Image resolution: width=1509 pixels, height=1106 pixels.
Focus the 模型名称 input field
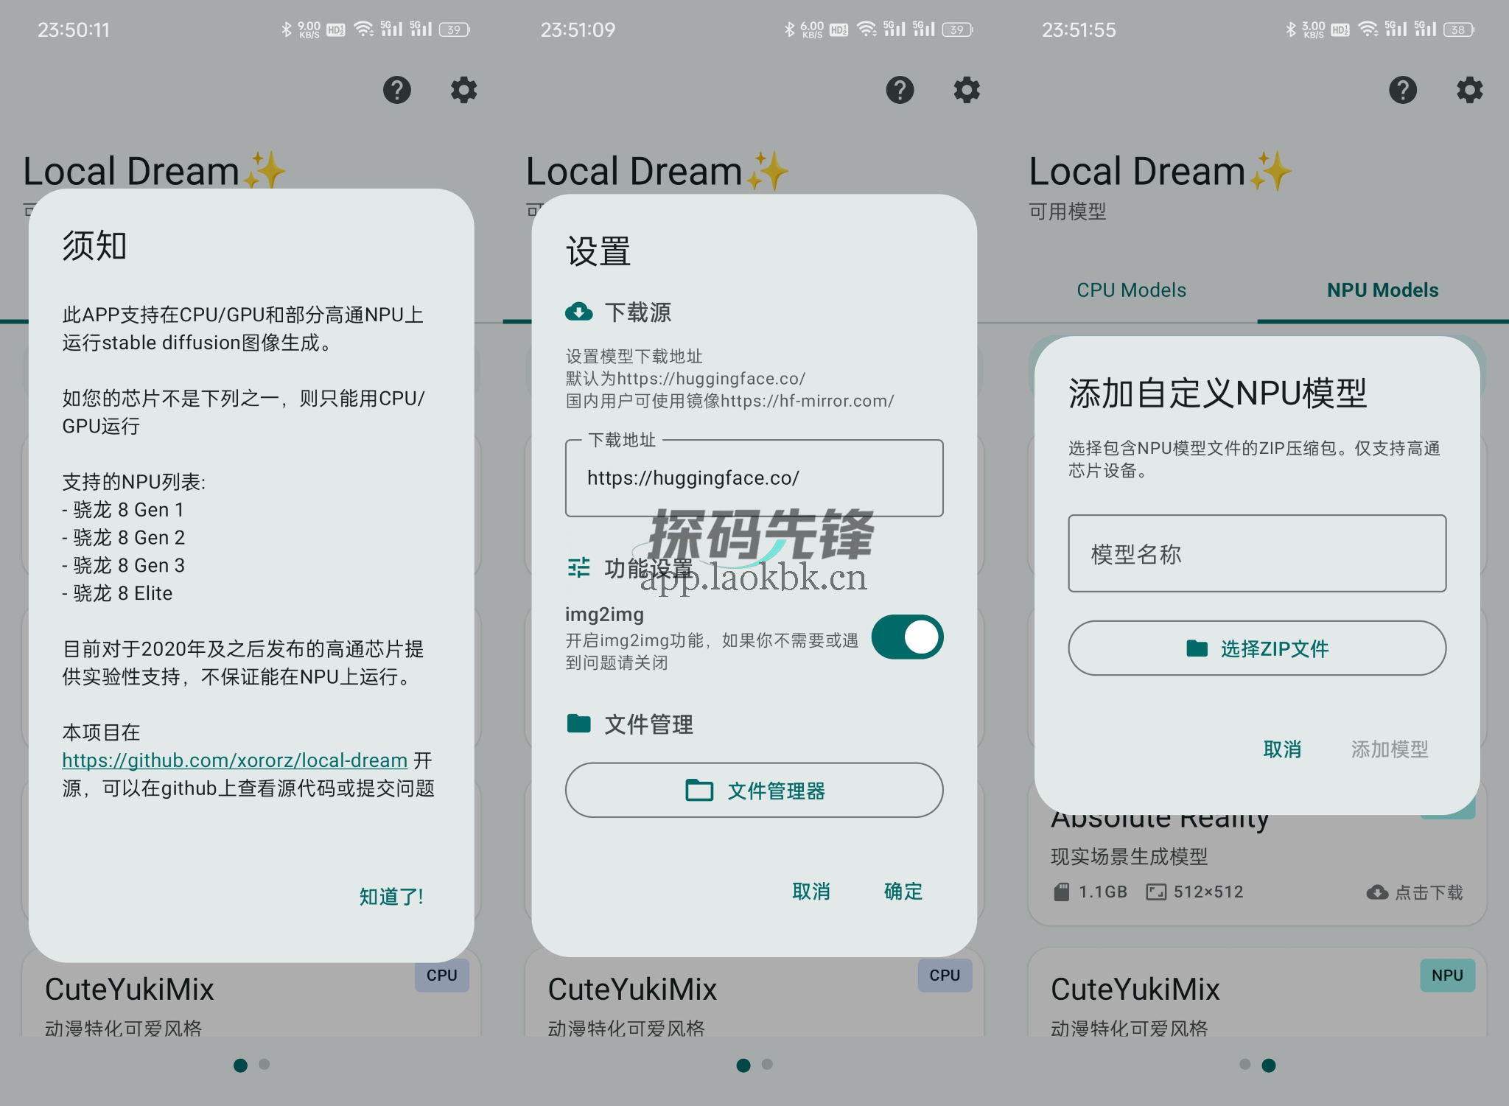click(x=1257, y=554)
